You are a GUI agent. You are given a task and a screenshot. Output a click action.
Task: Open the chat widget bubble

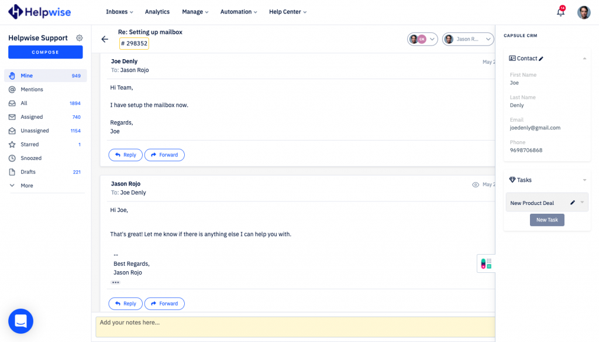pyautogui.click(x=20, y=321)
